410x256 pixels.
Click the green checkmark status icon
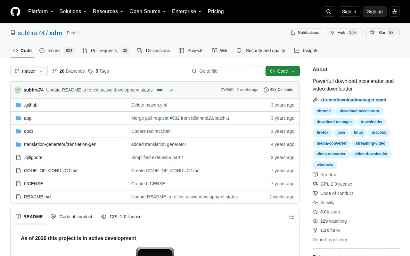click(171, 90)
